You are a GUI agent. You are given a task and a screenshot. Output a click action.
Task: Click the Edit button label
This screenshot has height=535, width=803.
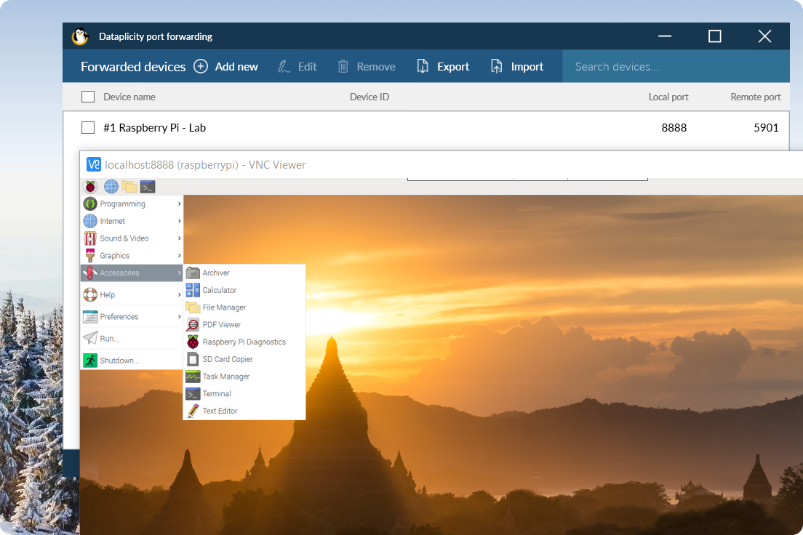(x=307, y=67)
